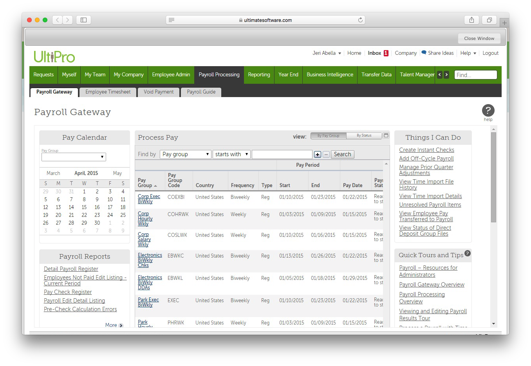Click the Logout link
Viewport: 531px width, 366px height.
[490, 53]
